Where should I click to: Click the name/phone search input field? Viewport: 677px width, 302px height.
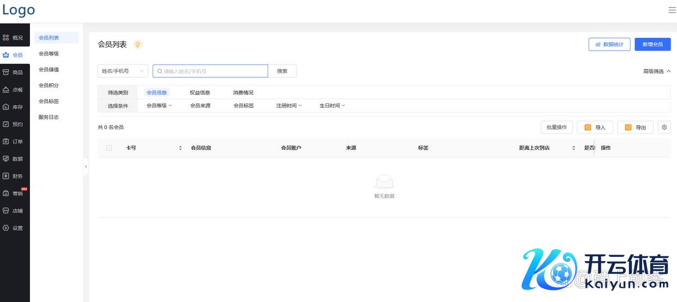(x=213, y=71)
